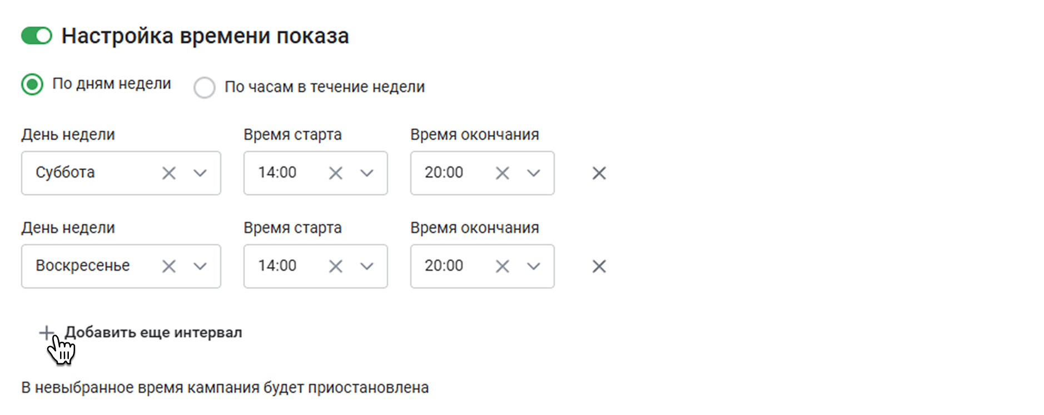Toggle the Настройка времени показа switch
Image resolution: width=1044 pixels, height=415 pixels.
click(x=37, y=36)
